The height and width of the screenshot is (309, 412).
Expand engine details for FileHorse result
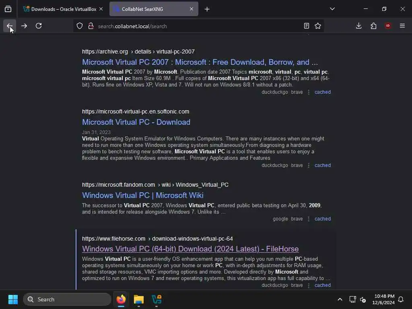(309, 285)
